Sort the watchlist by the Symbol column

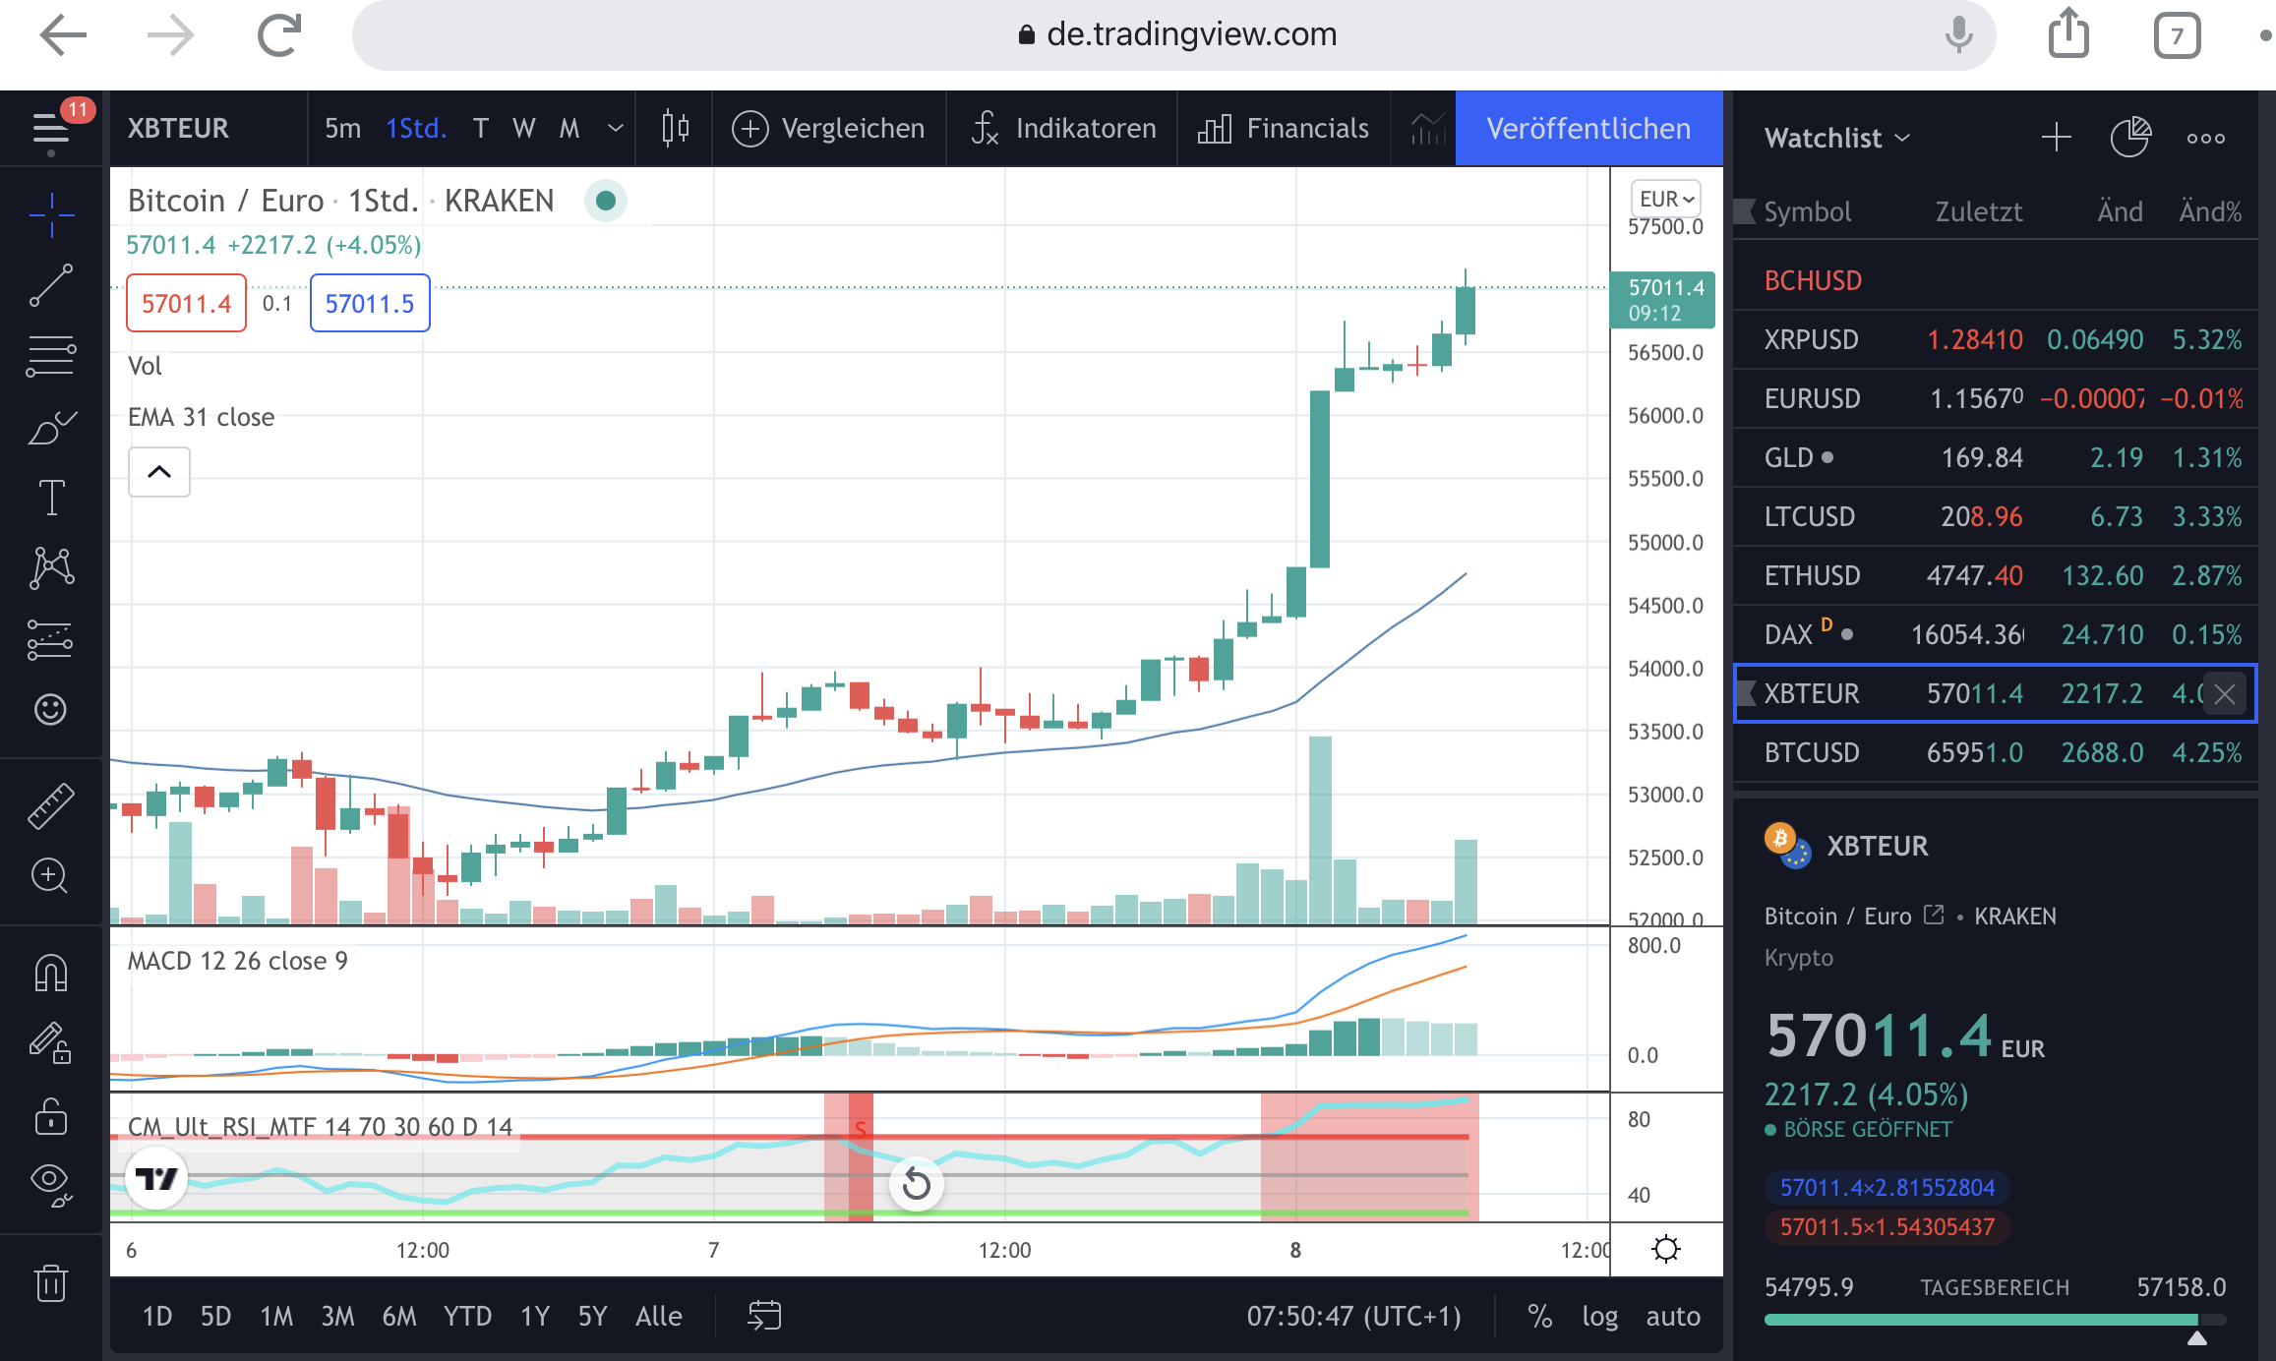pos(1807,211)
